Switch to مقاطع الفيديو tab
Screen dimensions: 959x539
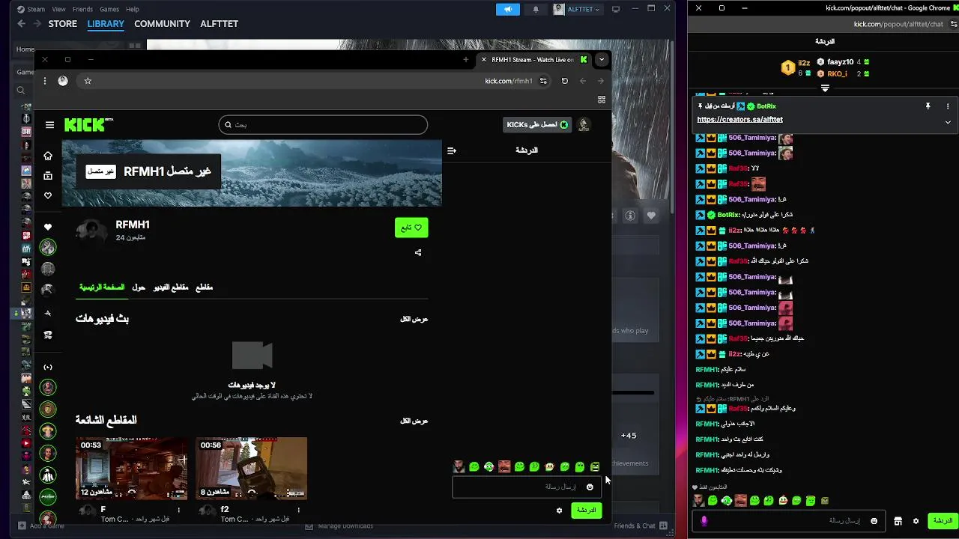(x=171, y=287)
